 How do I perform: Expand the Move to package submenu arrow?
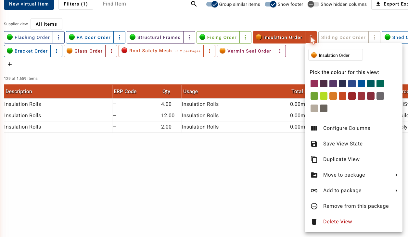(396, 175)
